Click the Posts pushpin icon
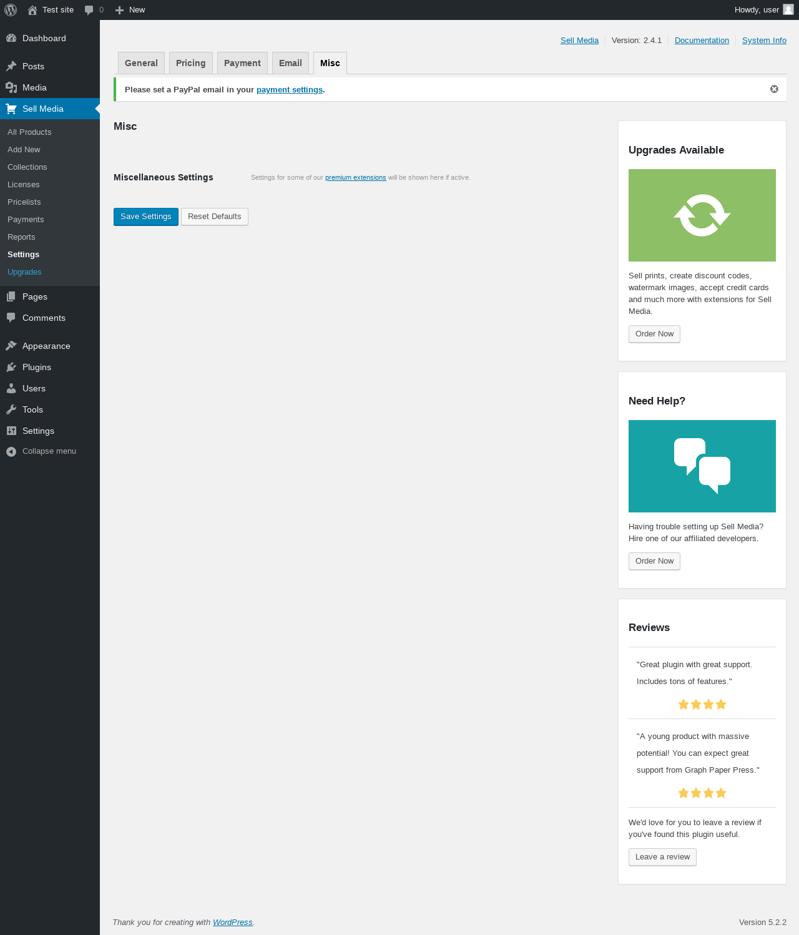This screenshot has width=799, height=935. coord(11,66)
